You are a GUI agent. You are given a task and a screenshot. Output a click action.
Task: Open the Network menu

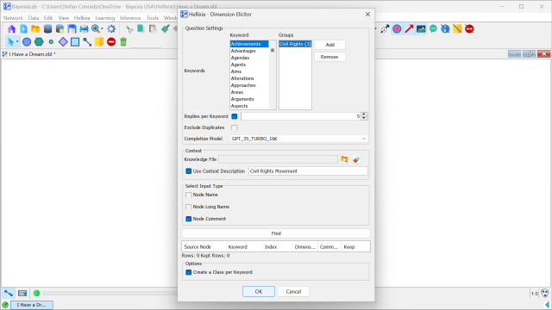point(13,18)
